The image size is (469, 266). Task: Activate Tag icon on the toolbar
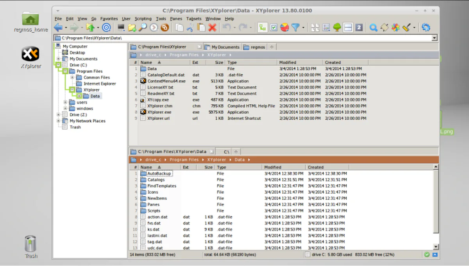click(383, 27)
